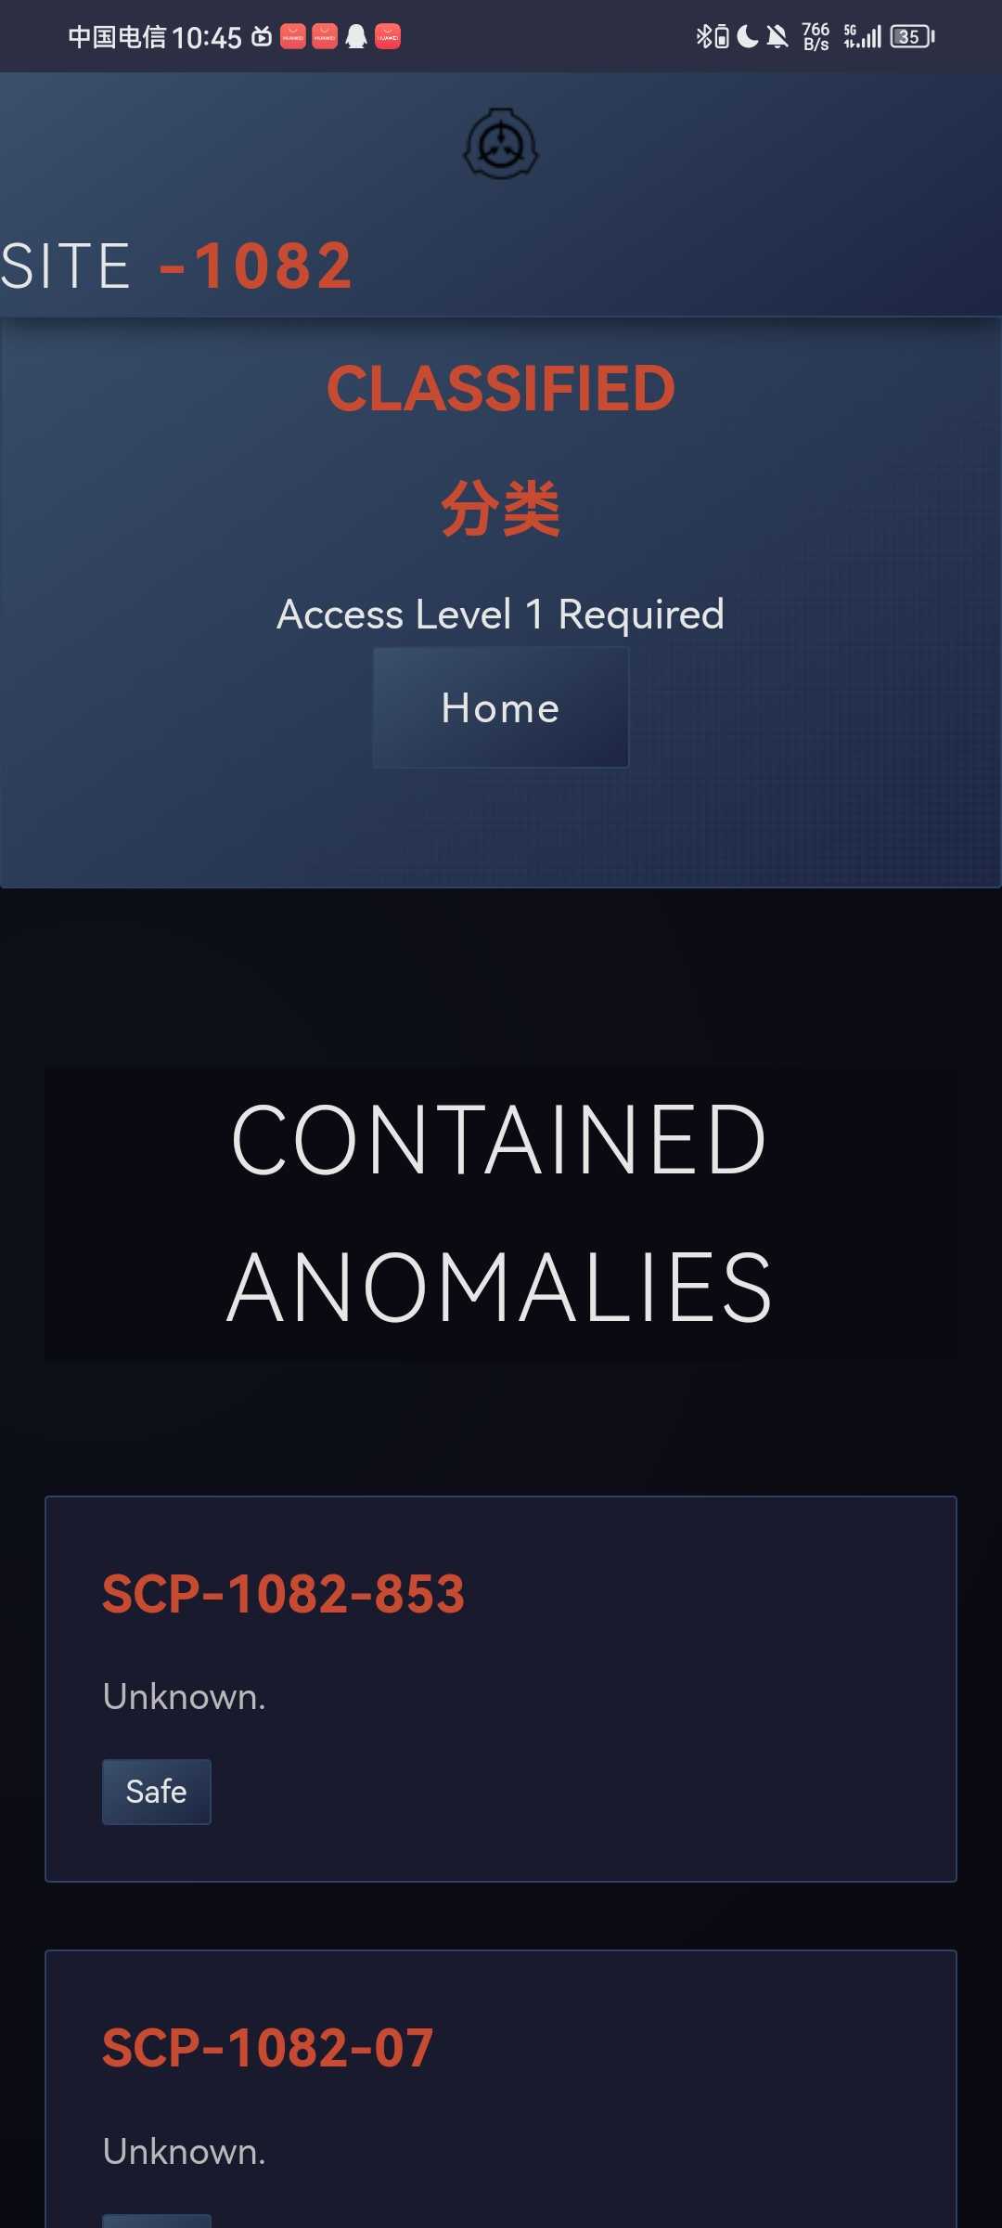Tap the Bilibili TV notification icon
1002x2228 pixels.
263,37
